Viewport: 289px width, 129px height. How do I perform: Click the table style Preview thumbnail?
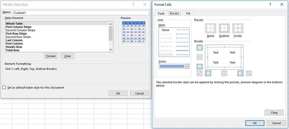(133, 32)
